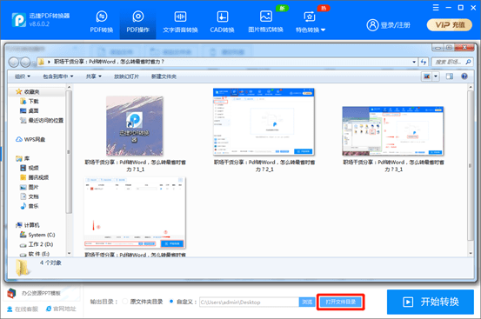The image size is (481, 319).
Task: Open WPS网盘 in the sidebar
Action: point(30,139)
